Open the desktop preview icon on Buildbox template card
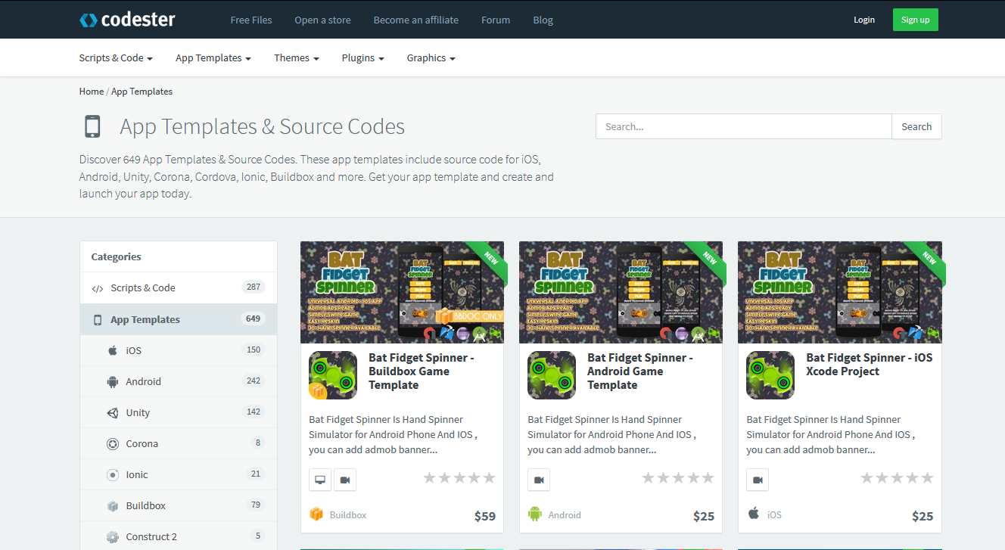This screenshot has width=1005, height=550. (319, 479)
